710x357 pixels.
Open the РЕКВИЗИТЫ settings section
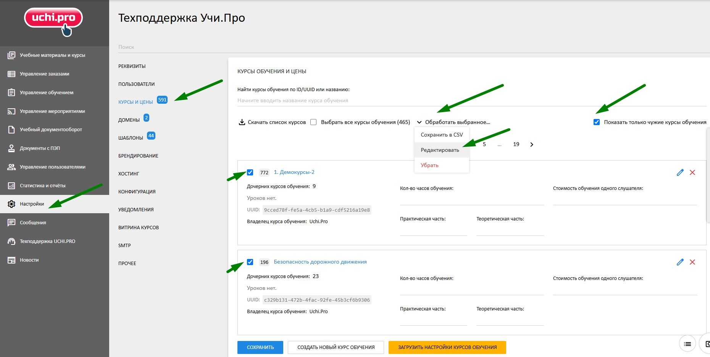click(132, 66)
